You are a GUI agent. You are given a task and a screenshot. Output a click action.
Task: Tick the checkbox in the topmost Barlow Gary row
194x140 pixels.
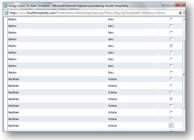(x=171, y=19)
